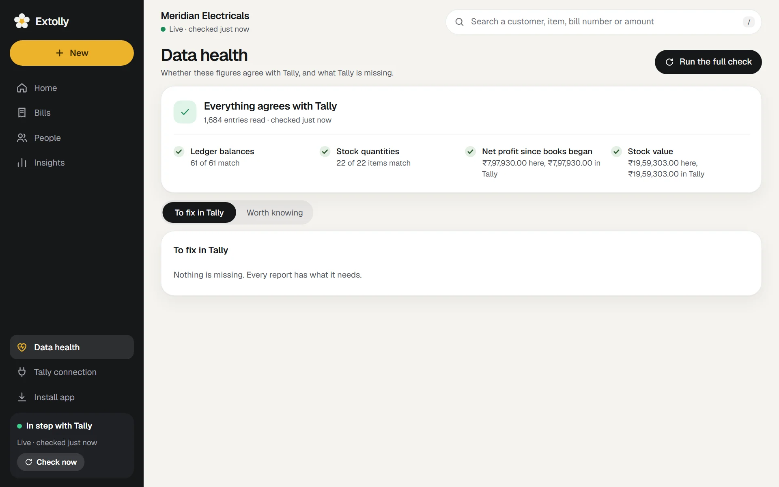The width and height of the screenshot is (779, 487).
Task: Click the large green checkmark status icon
Action: click(x=185, y=112)
